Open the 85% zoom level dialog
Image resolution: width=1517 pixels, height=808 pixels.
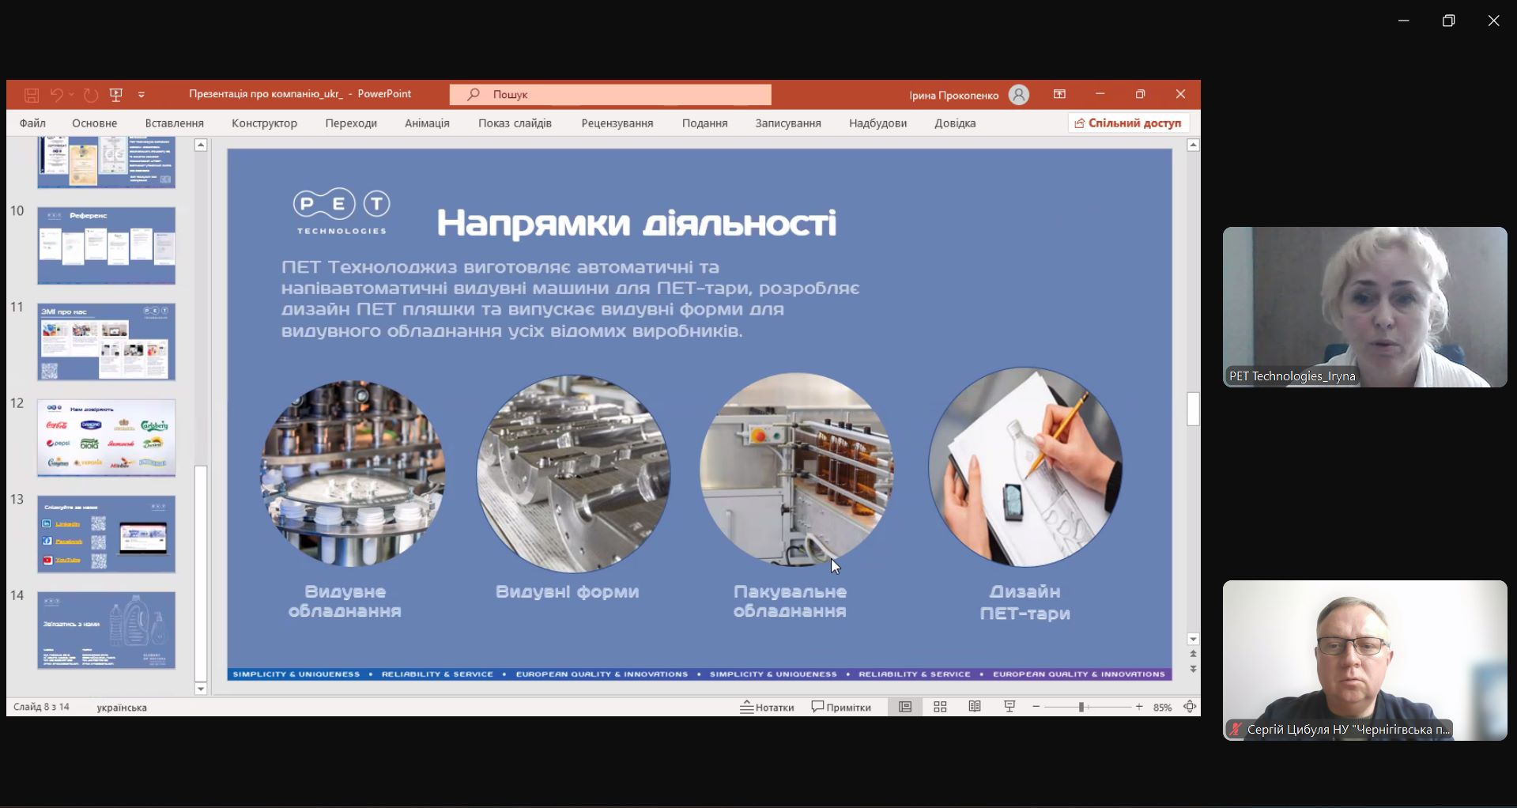[1162, 708]
